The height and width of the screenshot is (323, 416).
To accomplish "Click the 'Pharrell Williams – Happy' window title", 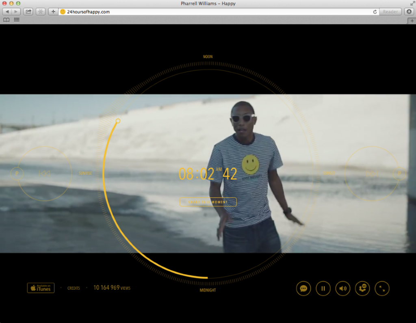I will [x=208, y=3].
